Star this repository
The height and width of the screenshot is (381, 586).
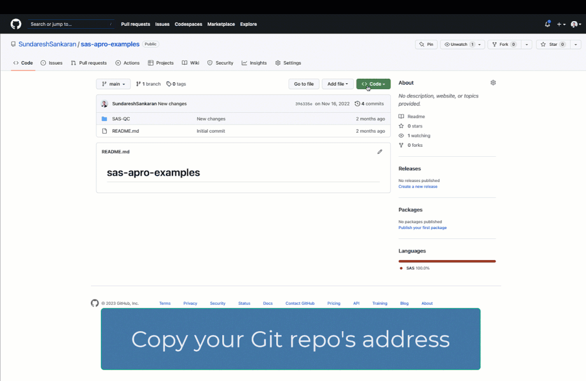coord(553,45)
